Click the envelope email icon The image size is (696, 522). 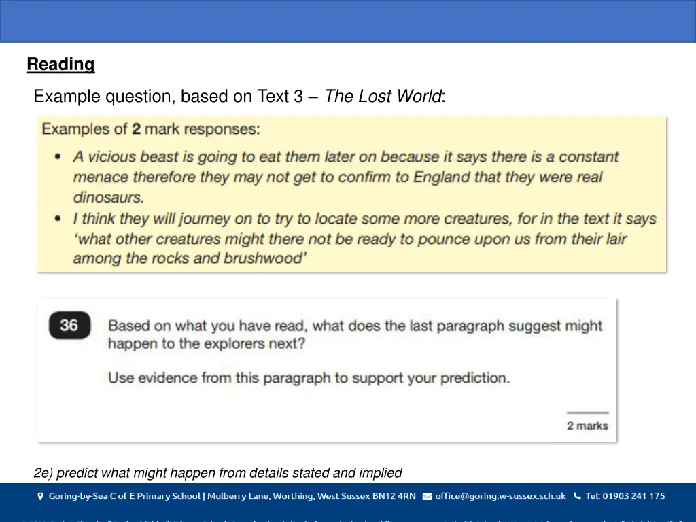tap(427, 496)
